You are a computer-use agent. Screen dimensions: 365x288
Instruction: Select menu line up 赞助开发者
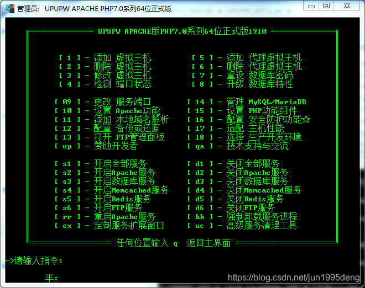click(x=96, y=146)
